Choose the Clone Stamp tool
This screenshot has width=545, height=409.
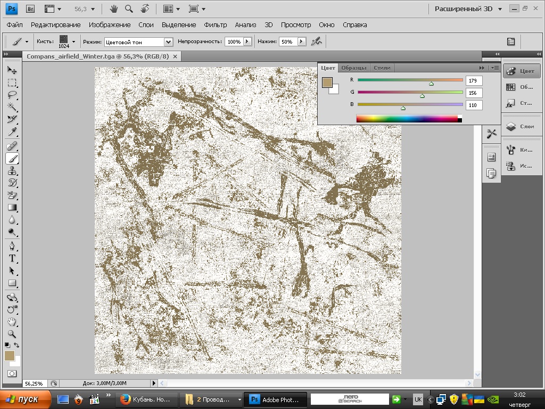tap(12, 171)
